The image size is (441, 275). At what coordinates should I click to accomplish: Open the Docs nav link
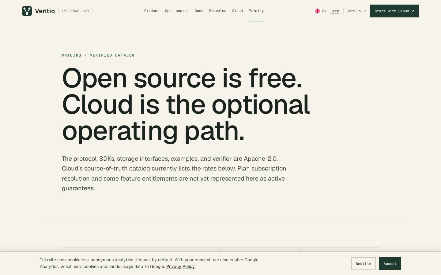click(199, 11)
